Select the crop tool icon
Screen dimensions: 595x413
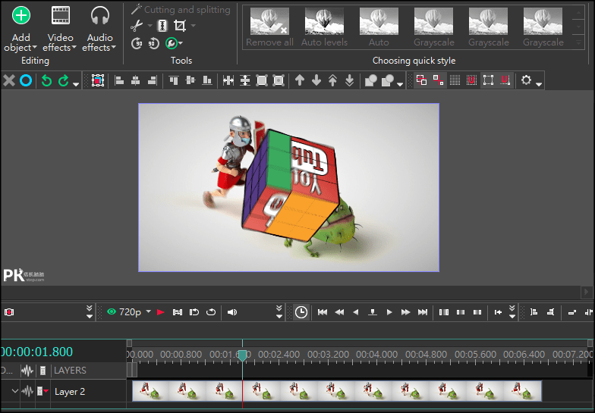[x=179, y=26]
